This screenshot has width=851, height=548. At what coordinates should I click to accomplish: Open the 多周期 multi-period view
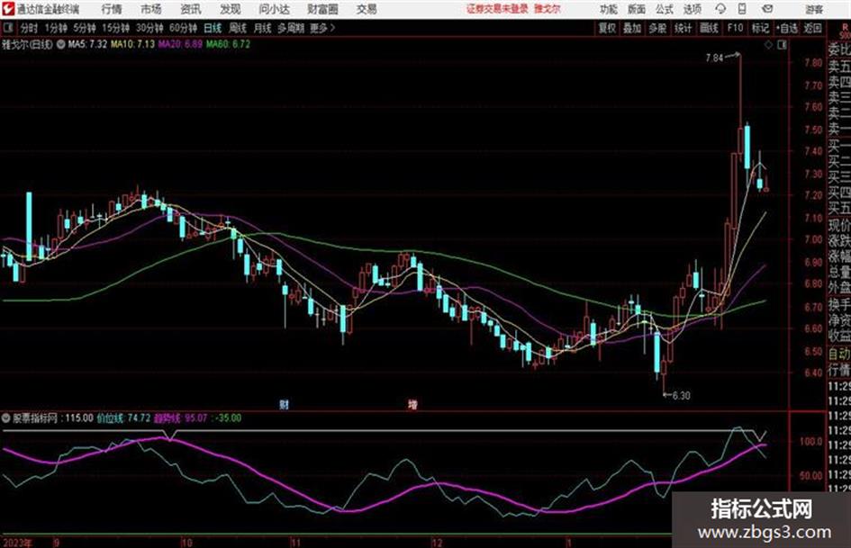coord(291,28)
